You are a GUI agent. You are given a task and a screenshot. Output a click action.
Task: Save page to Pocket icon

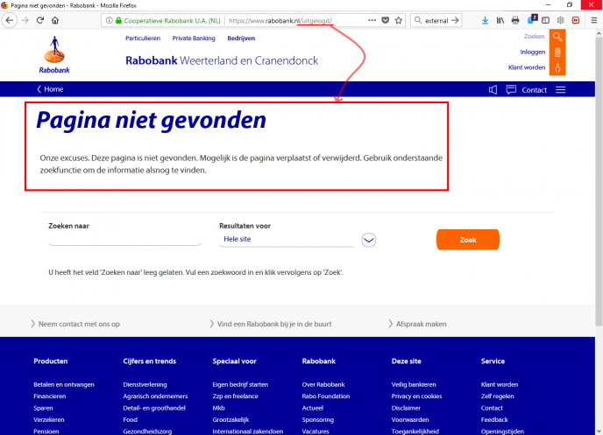(386, 20)
